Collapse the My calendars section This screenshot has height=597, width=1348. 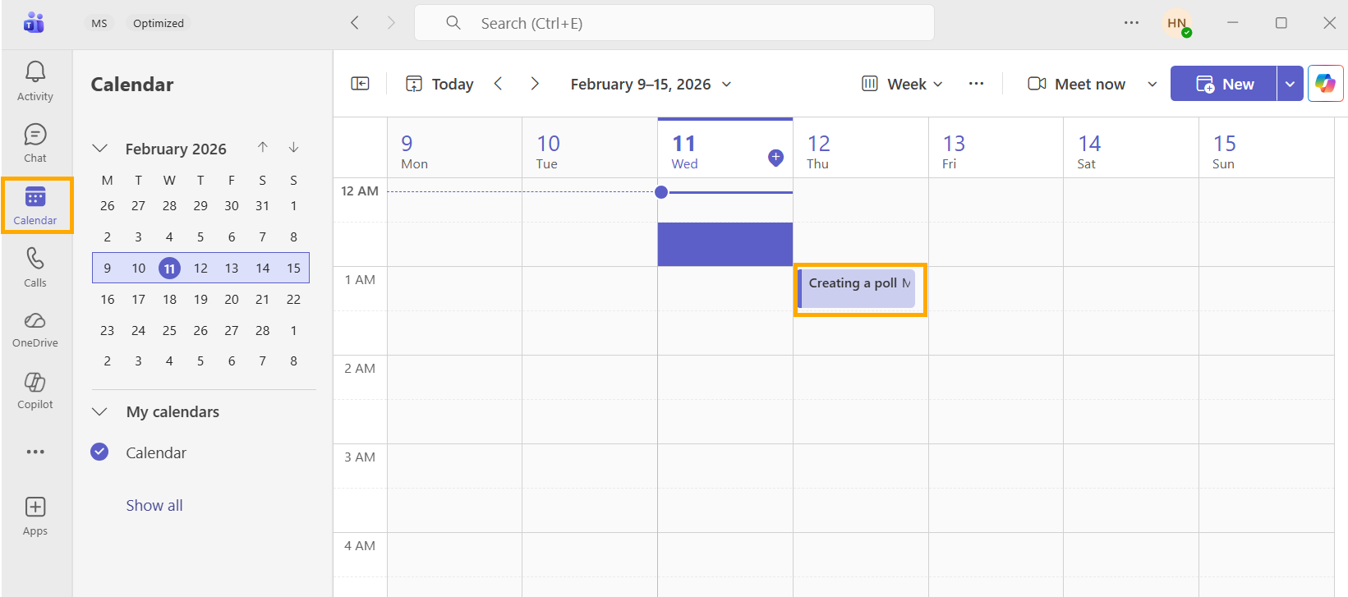coord(100,411)
